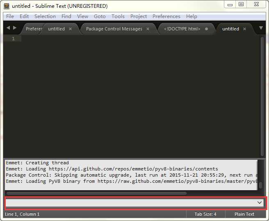Open the tab list dropdown arrow
Viewport: 269px width, 221px height.
pyautogui.click(x=261, y=28)
